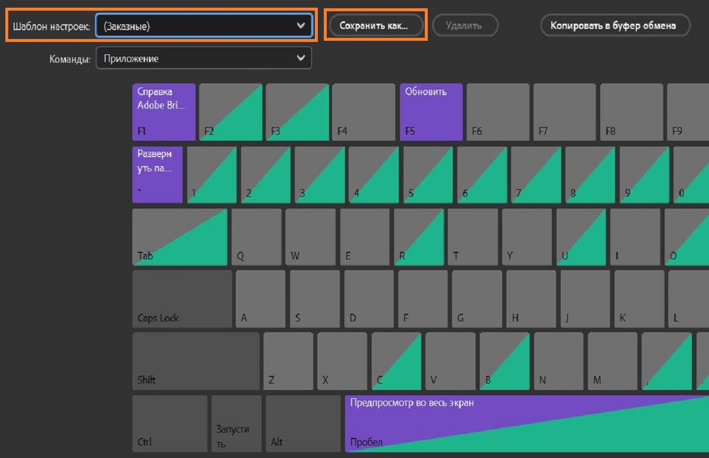Select the F5 Обновить key
Image resolution: width=709 pixels, height=458 pixels.
click(431, 112)
